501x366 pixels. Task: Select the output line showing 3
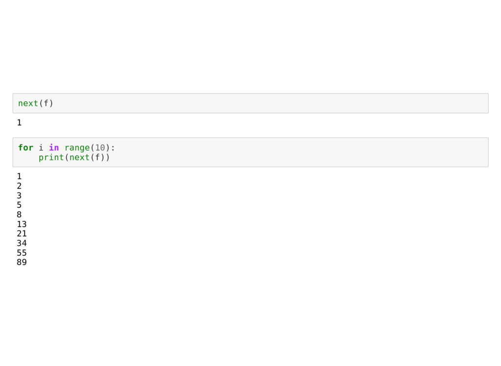tap(19, 195)
